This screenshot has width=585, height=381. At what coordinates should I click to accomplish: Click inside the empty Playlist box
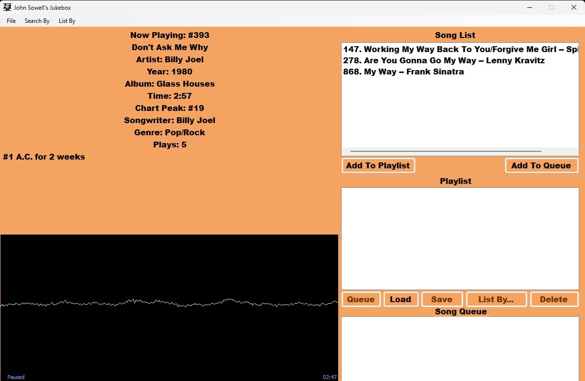click(x=460, y=238)
